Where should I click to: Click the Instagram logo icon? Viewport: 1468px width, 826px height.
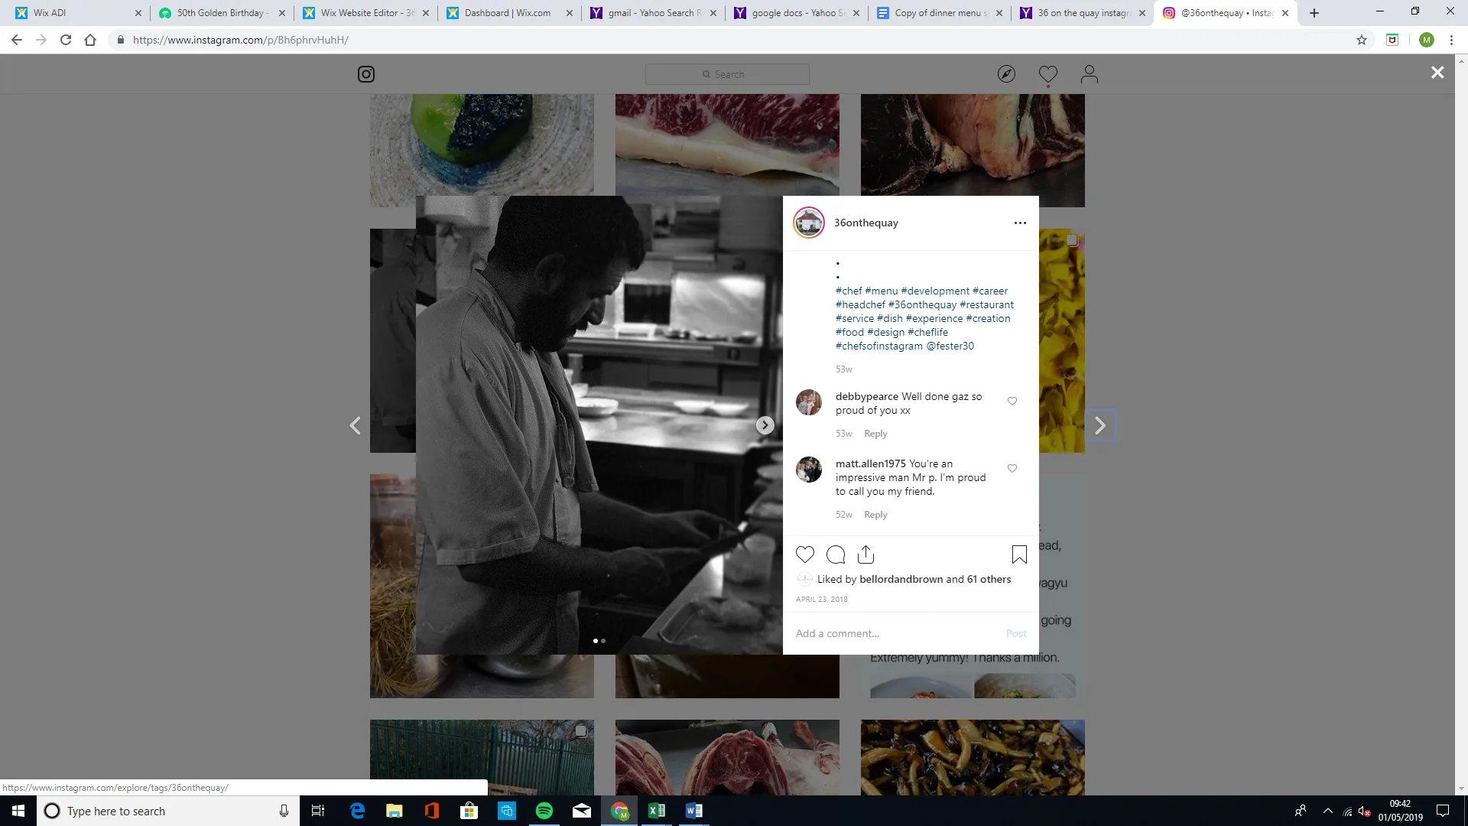366,74
